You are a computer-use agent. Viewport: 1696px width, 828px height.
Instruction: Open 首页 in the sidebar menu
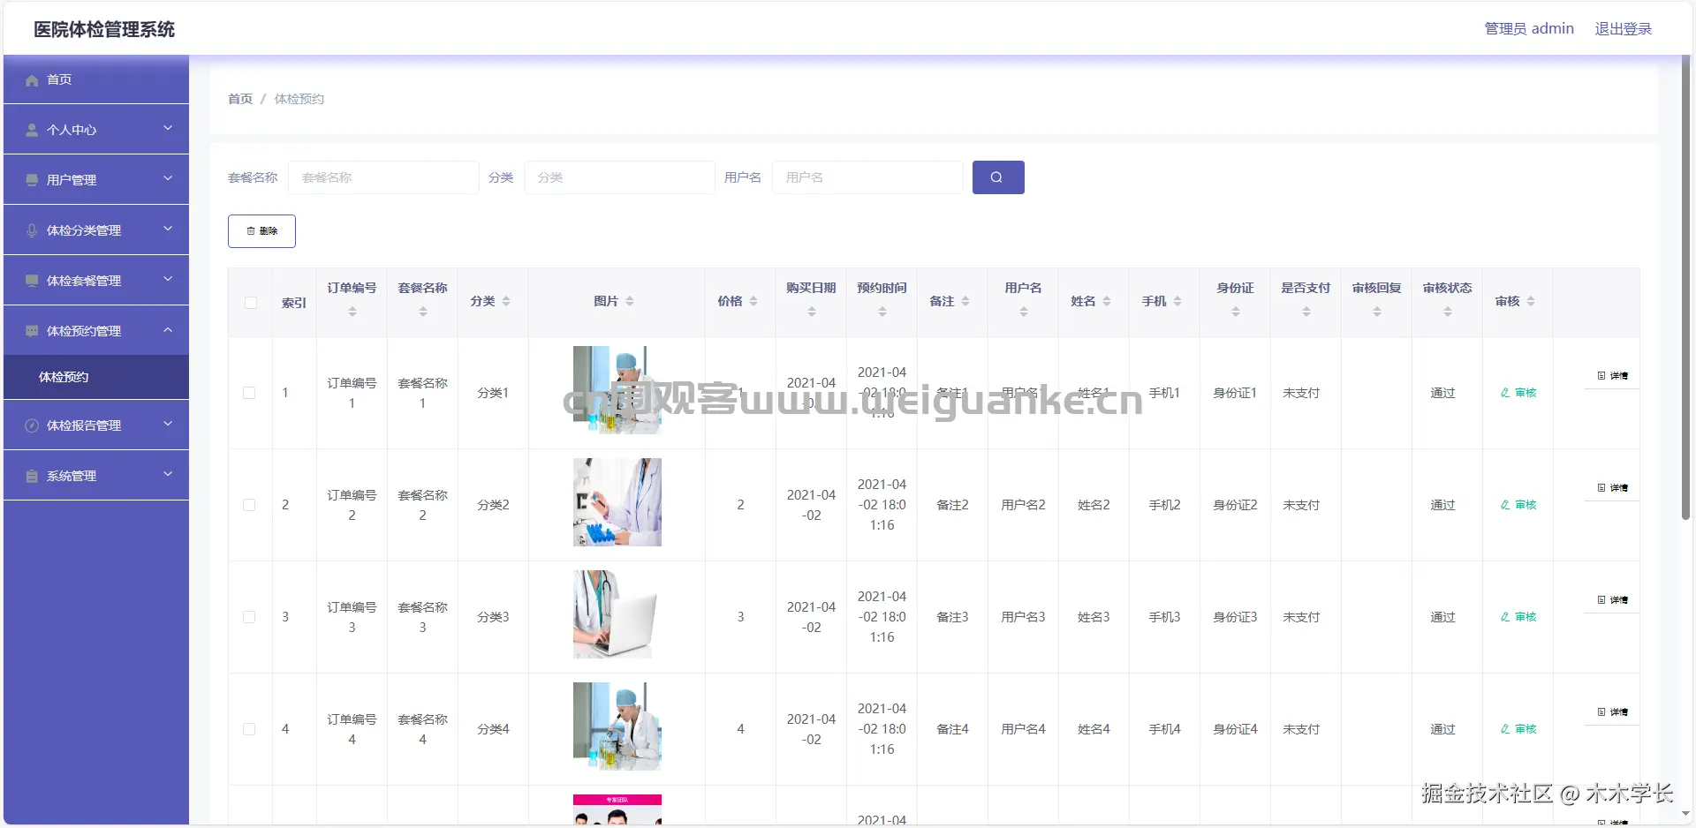(96, 79)
